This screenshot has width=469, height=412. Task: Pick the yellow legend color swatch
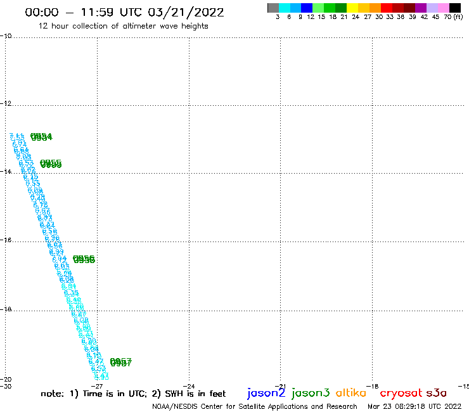point(352,8)
